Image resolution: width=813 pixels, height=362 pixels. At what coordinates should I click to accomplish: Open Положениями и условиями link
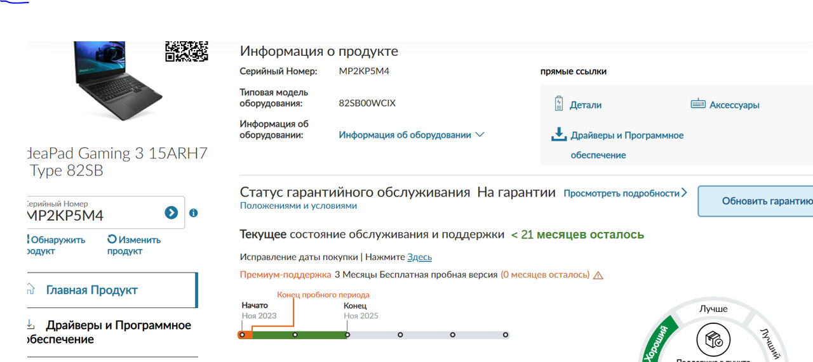299,206
